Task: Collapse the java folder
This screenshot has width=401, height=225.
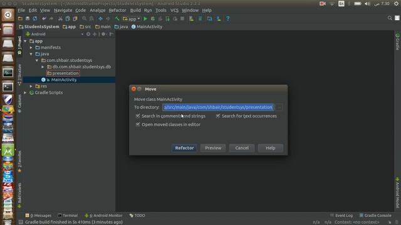Action: tap(31, 54)
